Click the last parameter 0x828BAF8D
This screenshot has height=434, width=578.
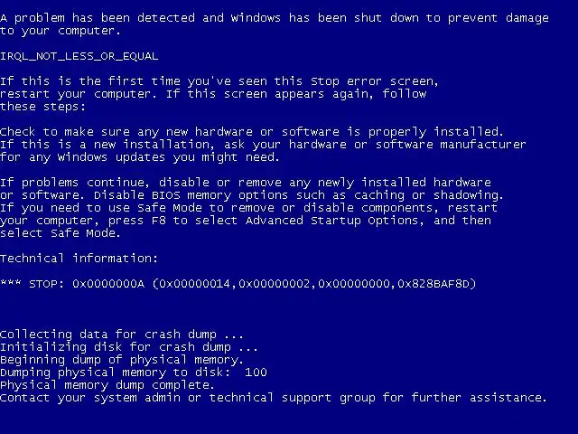(x=433, y=284)
